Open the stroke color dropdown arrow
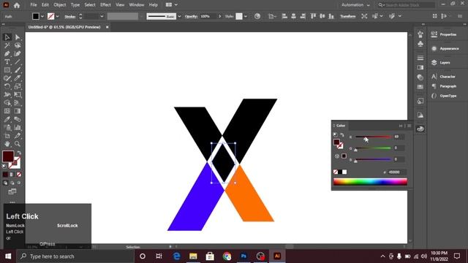This screenshot has height=263, width=468. (x=57, y=16)
